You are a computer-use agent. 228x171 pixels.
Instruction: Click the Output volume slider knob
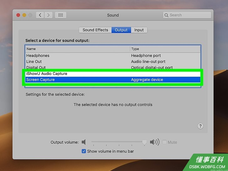coord(144,142)
